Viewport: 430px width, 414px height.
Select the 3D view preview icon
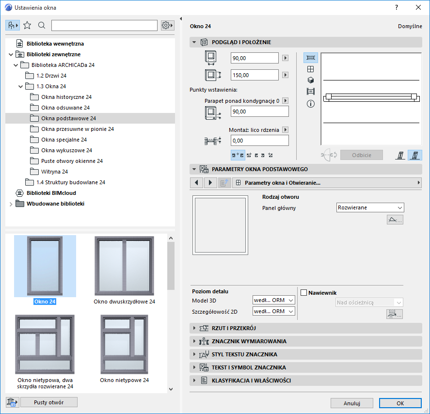pos(310,80)
